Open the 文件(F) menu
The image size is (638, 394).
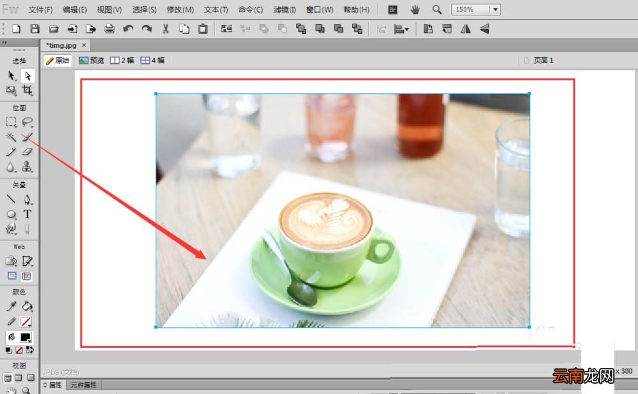(x=40, y=10)
